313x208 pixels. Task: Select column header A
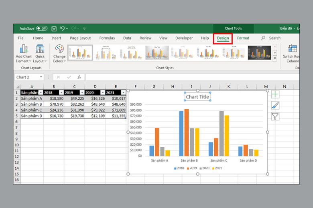point(32,86)
